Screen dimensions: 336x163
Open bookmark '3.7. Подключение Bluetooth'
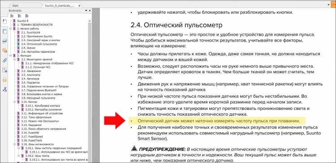[39, 90]
